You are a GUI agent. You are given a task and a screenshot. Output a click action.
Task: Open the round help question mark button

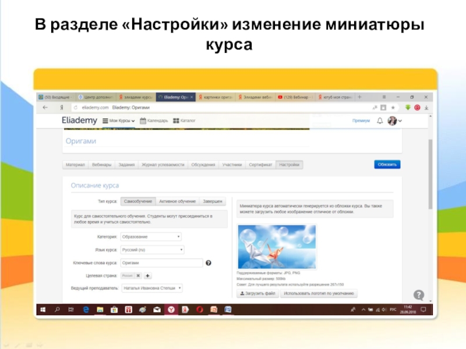(418, 294)
